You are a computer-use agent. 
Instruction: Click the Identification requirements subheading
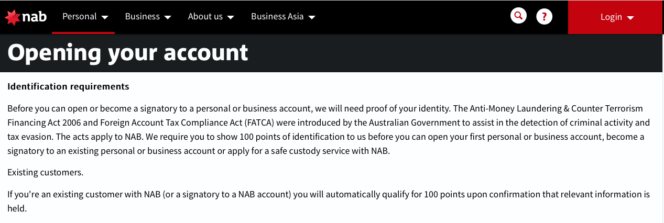tap(68, 86)
